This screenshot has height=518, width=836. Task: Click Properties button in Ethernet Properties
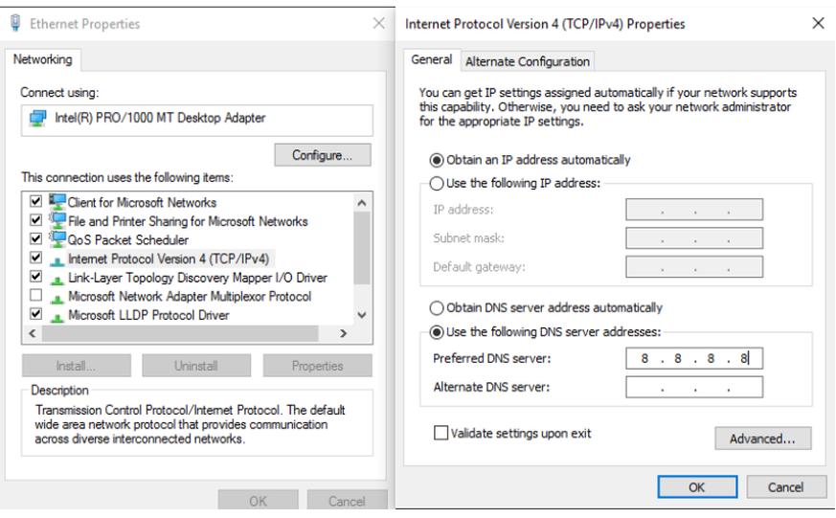pos(317,366)
